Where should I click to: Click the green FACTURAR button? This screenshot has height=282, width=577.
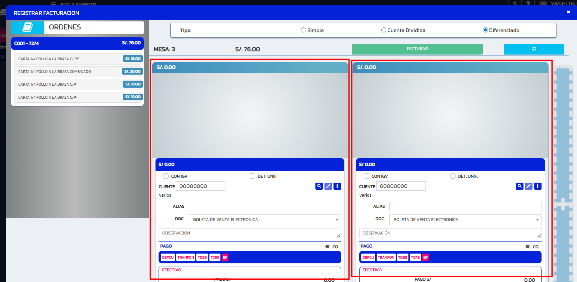[417, 49]
